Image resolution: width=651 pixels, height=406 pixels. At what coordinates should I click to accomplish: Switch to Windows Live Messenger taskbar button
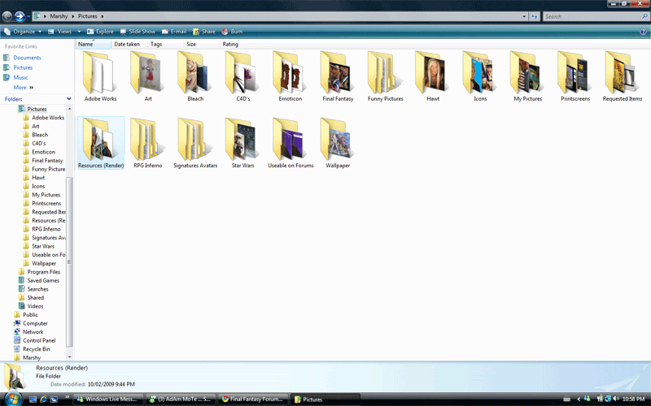pyautogui.click(x=108, y=400)
